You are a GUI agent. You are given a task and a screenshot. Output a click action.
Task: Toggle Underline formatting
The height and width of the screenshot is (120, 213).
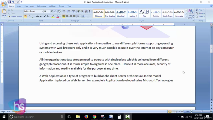coord(32,16)
